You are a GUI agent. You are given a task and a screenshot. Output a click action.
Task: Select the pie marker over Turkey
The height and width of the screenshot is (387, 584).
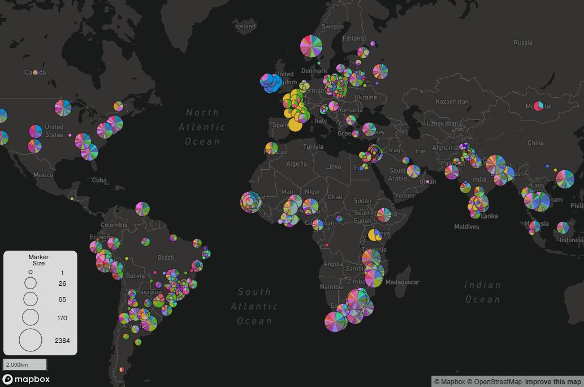pyautogui.click(x=369, y=130)
